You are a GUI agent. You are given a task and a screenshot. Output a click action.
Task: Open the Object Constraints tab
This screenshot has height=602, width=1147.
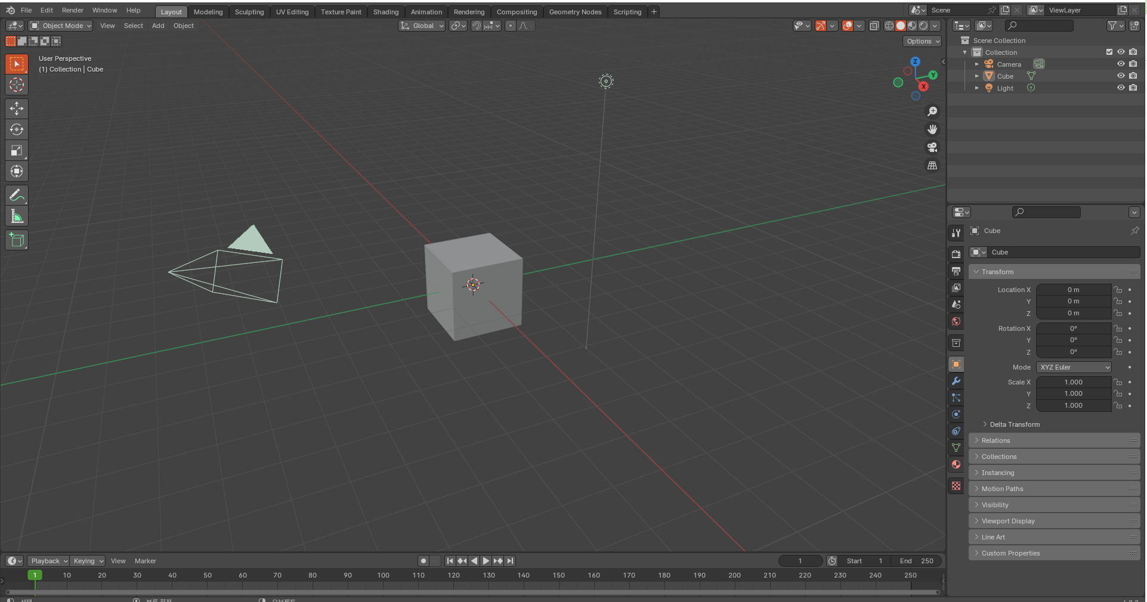(956, 431)
